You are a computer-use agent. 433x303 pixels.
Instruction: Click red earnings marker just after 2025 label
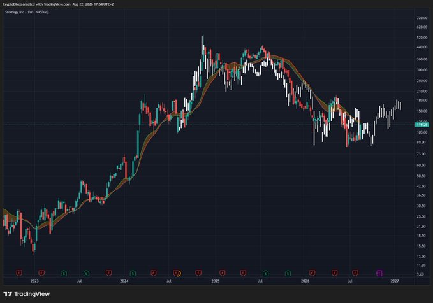coord(223,273)
